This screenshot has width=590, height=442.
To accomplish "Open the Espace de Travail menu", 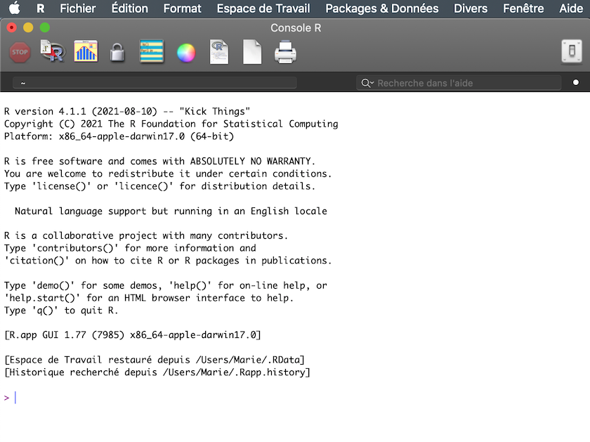I will tap(263, 8).
